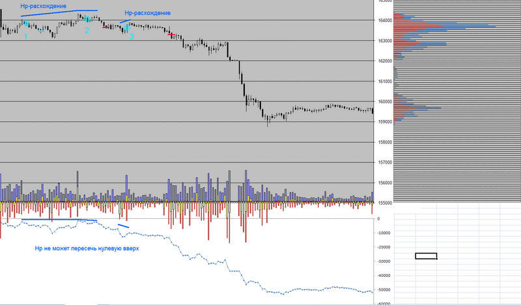Click the 0 label on cumulative delta axis
The width and height of the screenshot is (521, 305).
coord(379,219)
